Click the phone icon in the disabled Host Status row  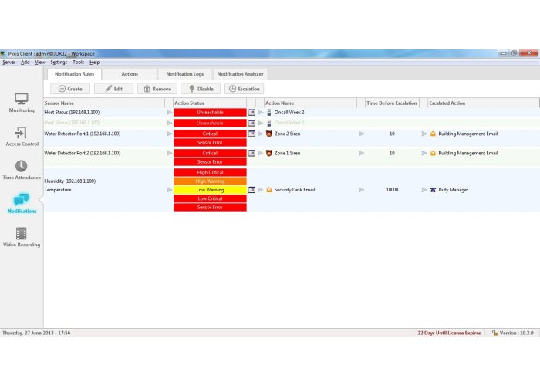269,123
